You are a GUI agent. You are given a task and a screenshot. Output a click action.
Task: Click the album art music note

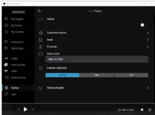coord(8,109)
